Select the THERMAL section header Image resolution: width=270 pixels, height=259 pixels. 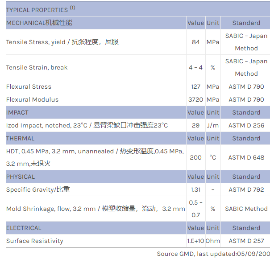(x=21, y=138)
